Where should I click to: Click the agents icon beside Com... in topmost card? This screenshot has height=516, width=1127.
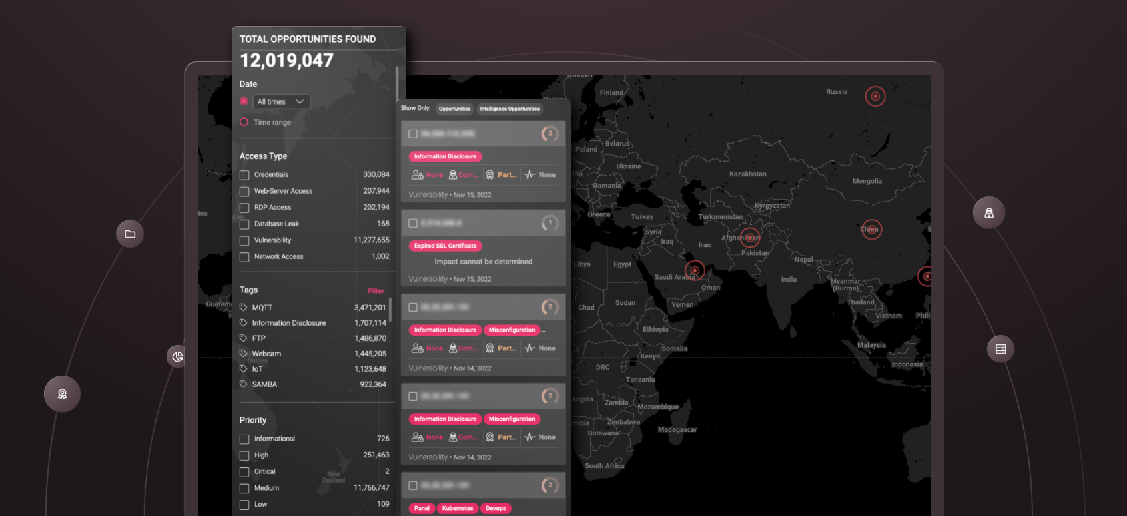[x=453, y=175]
